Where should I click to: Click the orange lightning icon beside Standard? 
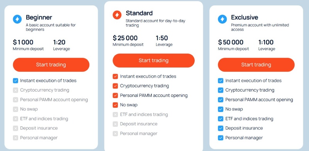117,15
